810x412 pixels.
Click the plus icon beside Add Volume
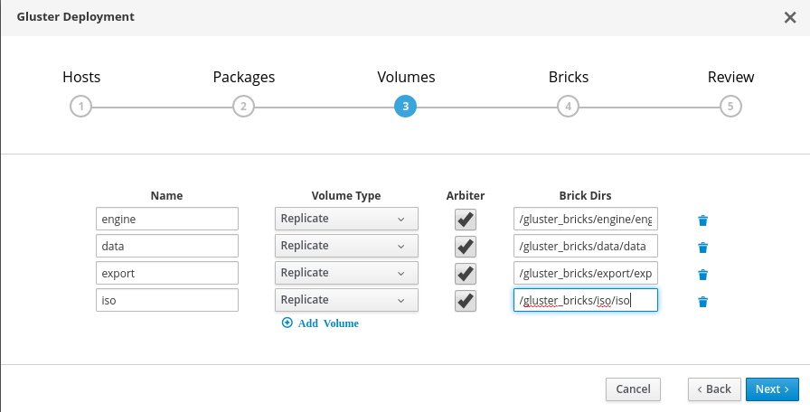[287, 323]
